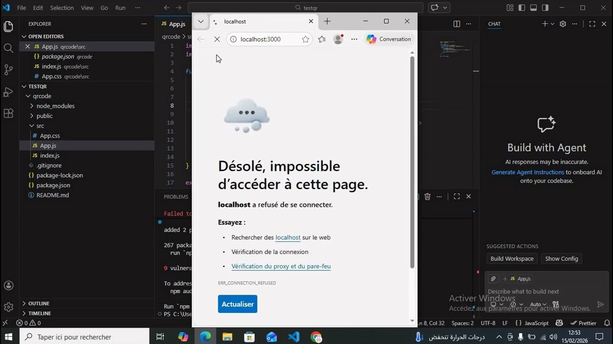Viewport: 613px width, 344px height.
Task: Open Search view in VS Code activity bar
Action: (x=8, y=48)
